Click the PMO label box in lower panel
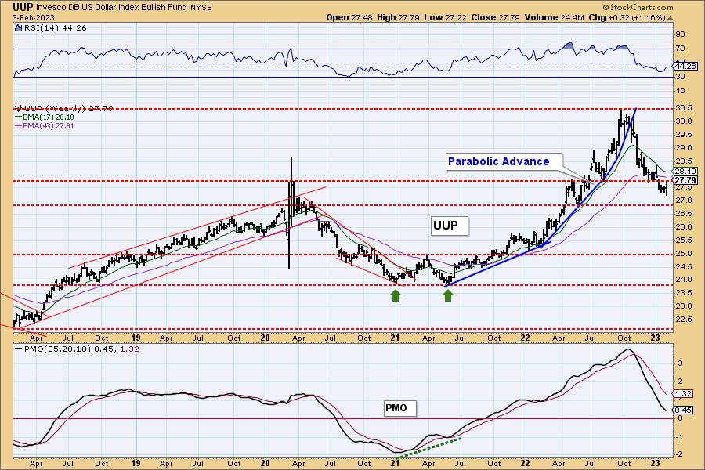The image size is (705, 470). pyautogui.click(x=399, y=408)
